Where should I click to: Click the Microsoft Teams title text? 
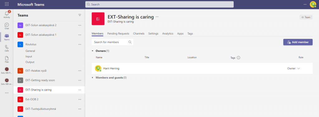tap(31, 4)
